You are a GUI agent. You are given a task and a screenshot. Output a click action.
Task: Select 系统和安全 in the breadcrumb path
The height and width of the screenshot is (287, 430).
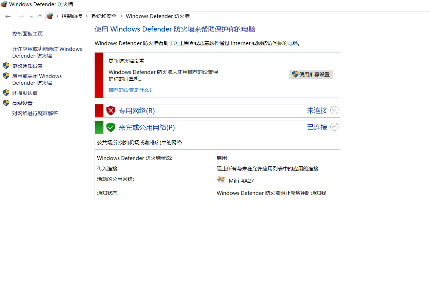104,16
